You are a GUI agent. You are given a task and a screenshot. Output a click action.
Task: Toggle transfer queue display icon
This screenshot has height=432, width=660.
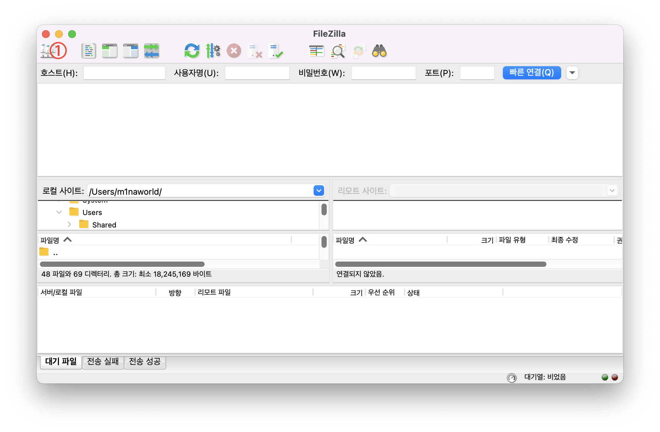152,51
